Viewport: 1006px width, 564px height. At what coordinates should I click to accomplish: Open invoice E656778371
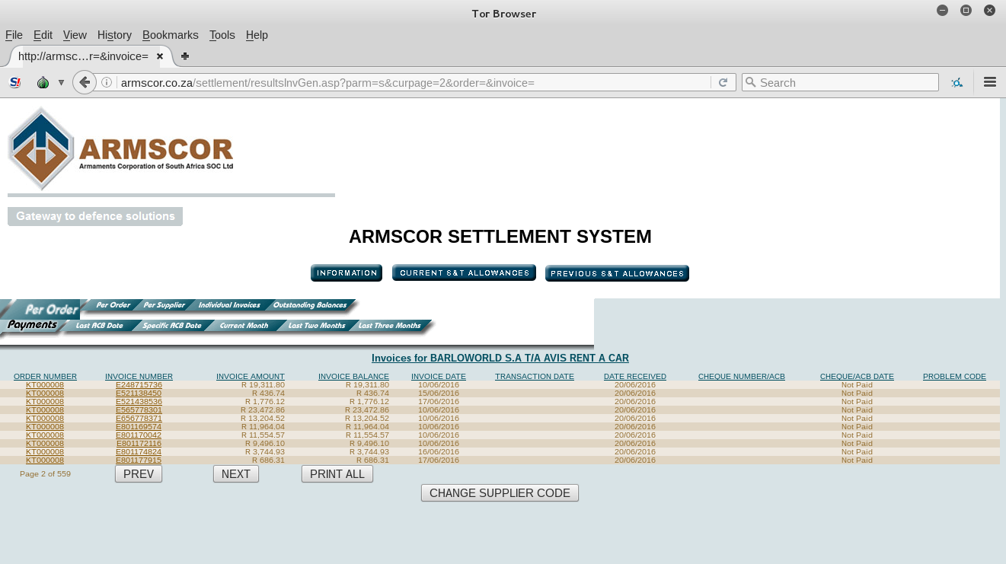coord(139,419)
